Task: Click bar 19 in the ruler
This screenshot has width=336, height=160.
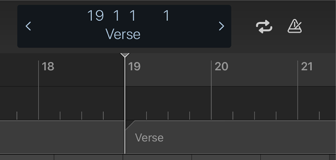Action: 134,67
